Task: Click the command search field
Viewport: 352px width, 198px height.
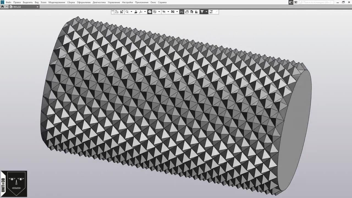Action: tap(316, 2)
